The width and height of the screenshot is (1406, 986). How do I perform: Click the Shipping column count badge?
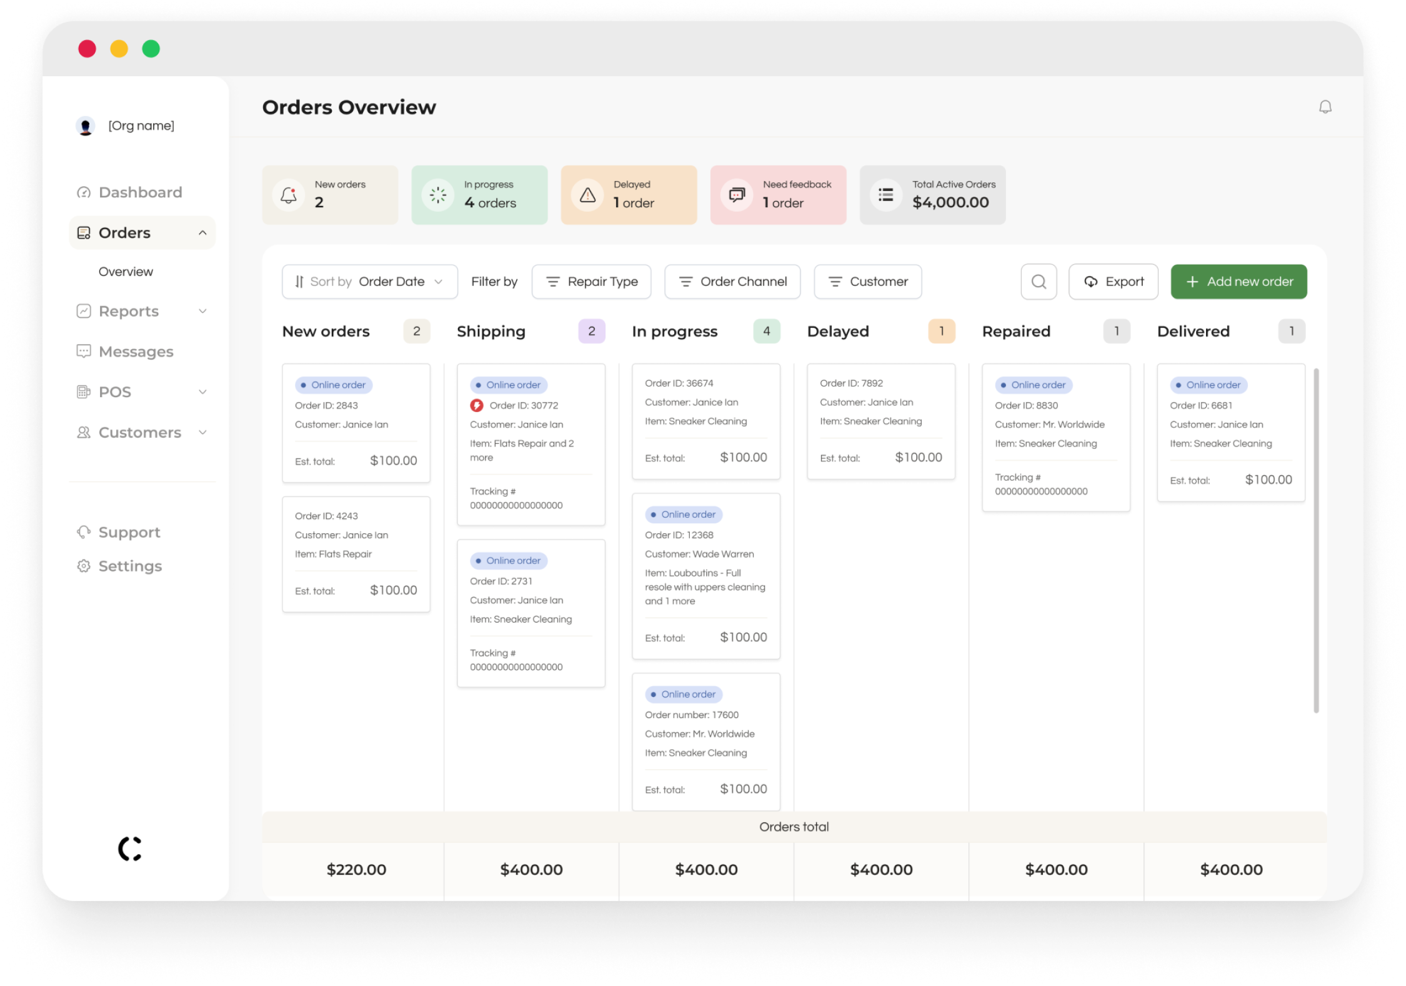592,331
